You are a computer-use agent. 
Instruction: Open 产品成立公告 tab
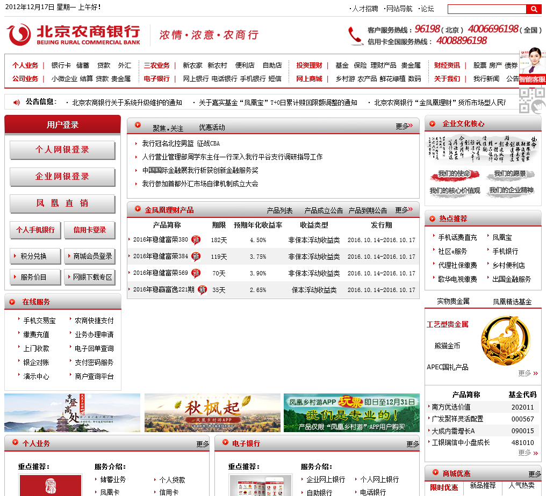tap(324, 211)
